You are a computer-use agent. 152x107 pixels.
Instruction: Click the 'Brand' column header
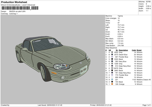[x=139, y=50]
